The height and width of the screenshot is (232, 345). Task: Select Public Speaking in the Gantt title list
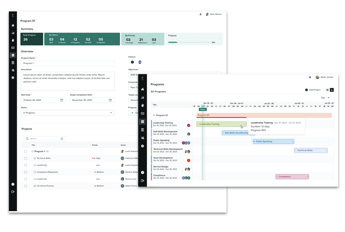(x=161, y=140)
